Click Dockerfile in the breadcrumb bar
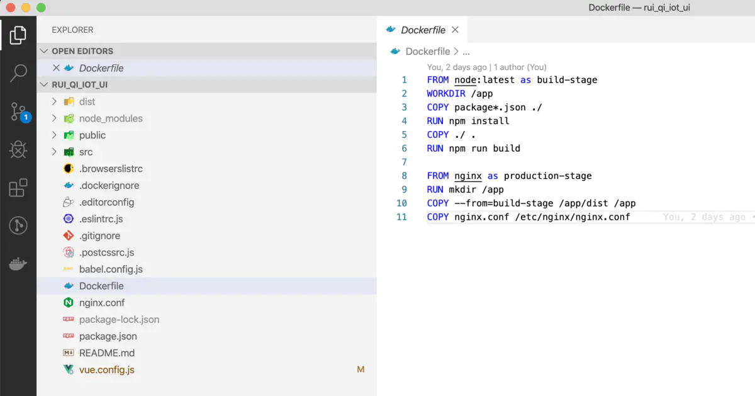This screenshot has width=755, height=396. [427, 52]
